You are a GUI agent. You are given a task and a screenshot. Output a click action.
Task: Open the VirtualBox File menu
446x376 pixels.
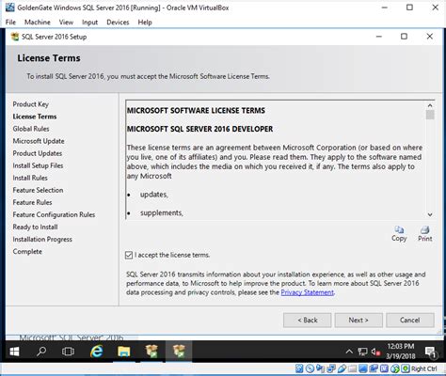tap(10, 23)
